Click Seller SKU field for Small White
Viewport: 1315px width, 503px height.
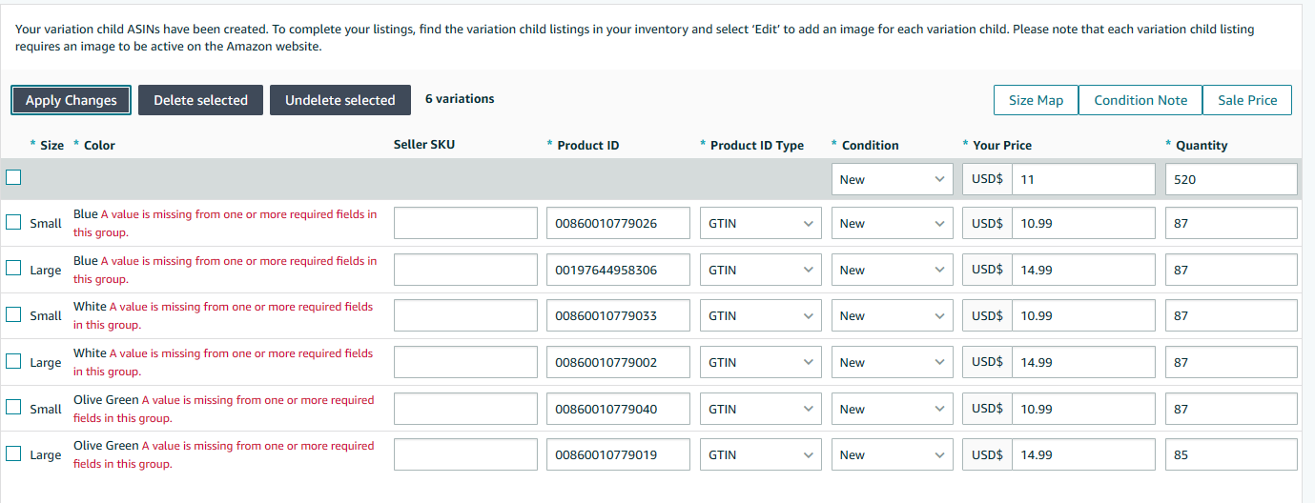click(x=465, y=315)
